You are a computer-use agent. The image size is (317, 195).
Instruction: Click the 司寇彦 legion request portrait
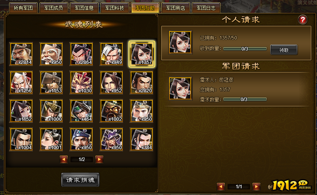(180, 88)
